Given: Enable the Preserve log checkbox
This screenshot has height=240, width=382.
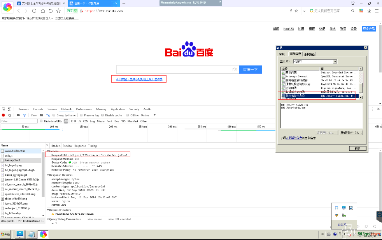Looking at the screenshot, I should (81, 115).
